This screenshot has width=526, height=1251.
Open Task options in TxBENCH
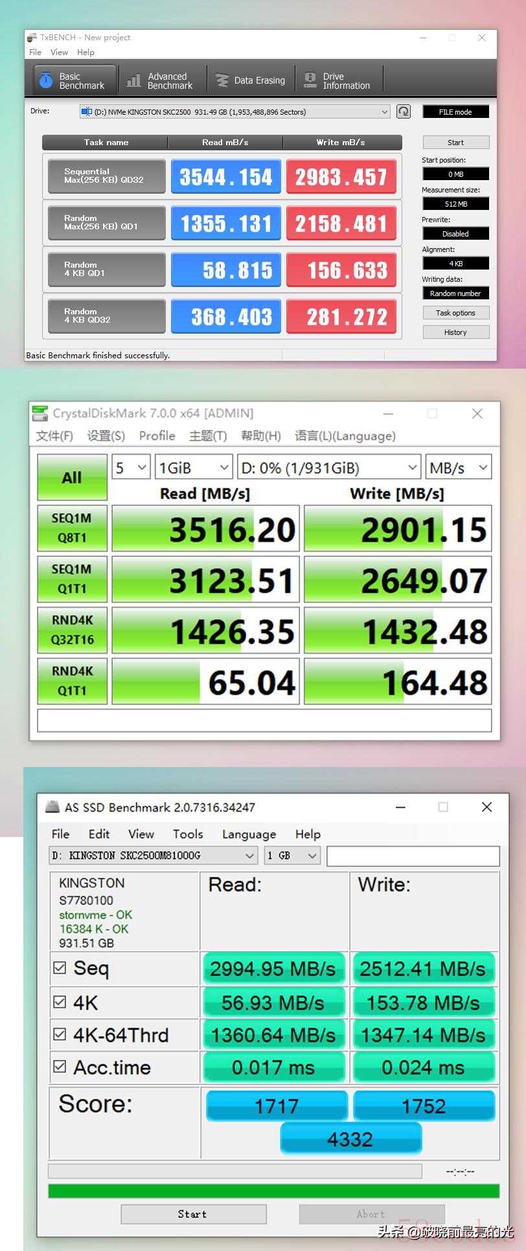[x=455, y=313]
